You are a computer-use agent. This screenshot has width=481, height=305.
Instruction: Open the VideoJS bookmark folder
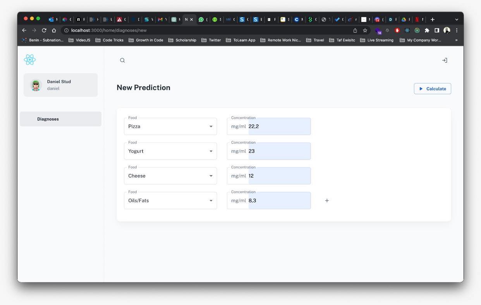coord(79,40)
